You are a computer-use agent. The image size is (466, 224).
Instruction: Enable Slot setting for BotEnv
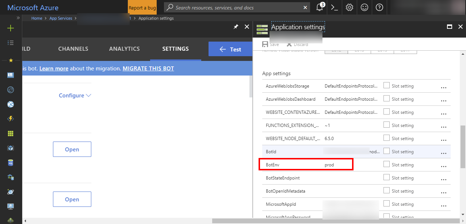[386, 164]
